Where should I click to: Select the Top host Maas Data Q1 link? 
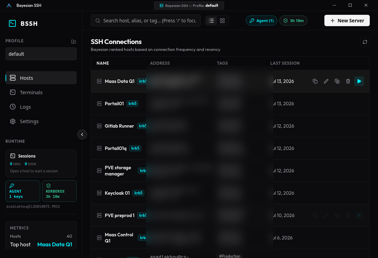(x=55, y=244)
